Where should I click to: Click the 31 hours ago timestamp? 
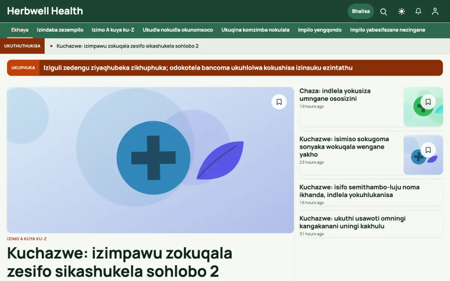312,234
